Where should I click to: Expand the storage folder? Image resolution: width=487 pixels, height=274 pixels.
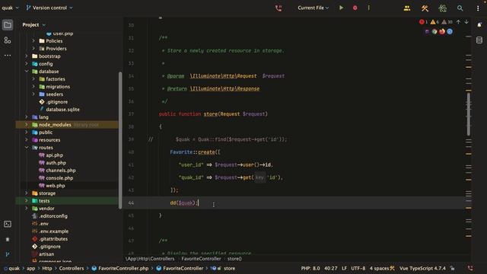coord(27,193)
